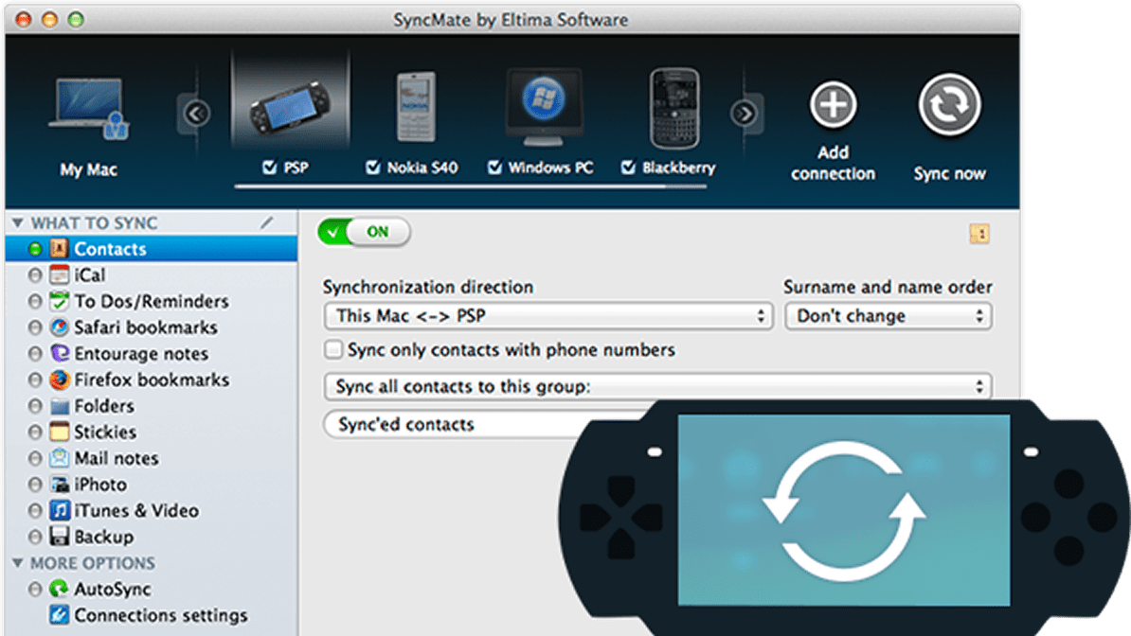Open the Synchronization direction dropdown
The height and width of the screenshot is (636, 1131).
point(548,315)
